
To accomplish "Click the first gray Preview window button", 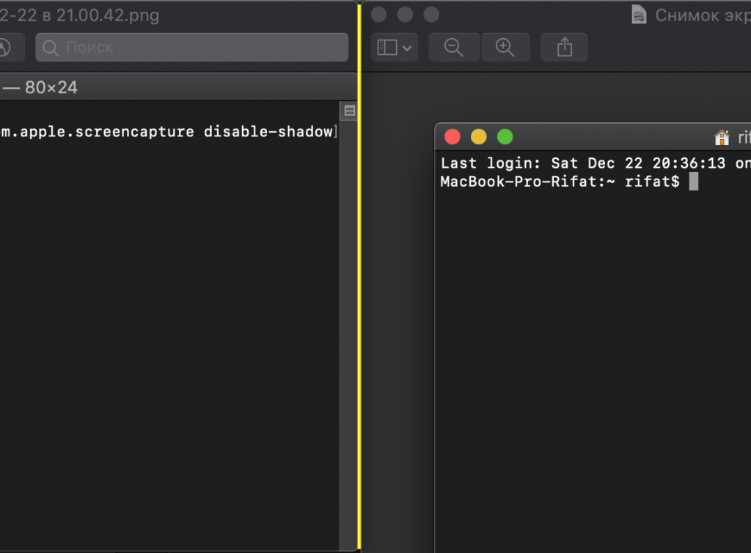I will tap(378, 15).
